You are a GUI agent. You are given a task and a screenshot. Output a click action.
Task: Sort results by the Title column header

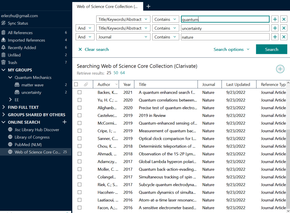point(166,85)
